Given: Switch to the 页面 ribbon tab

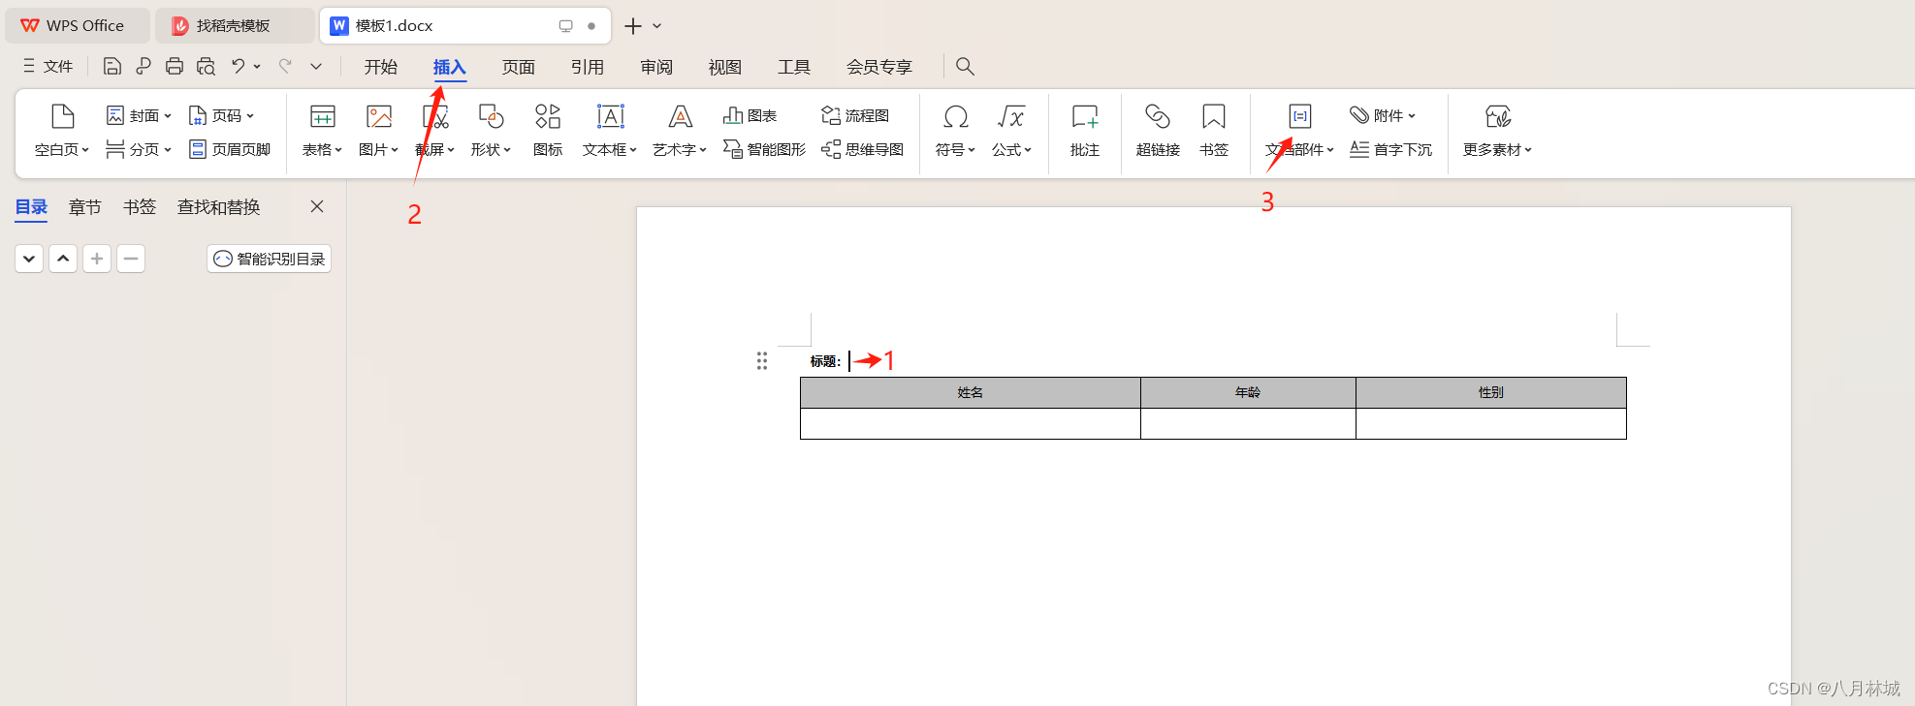Looking at the screenshot, I should (519, 67).
